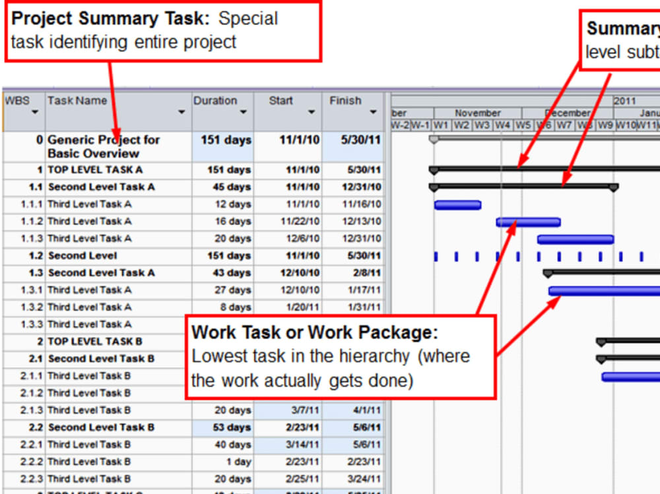Click the 5/30/11 finish date cell
Image resolution: width=660 pixels, height=494 pixels.
pos(360,140)
